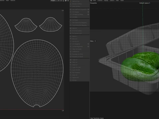Click the UV Unwrap command icon
The width and height of the screenshot is (159, 119).
coord(71,12)
